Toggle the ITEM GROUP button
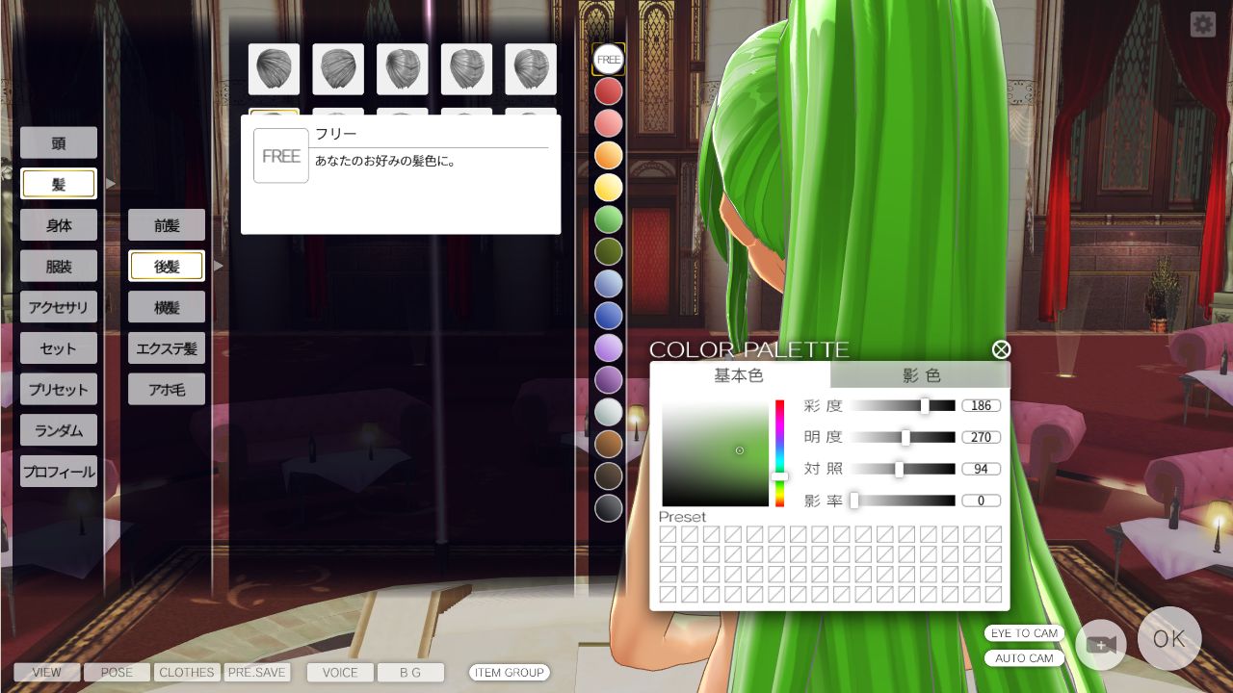This screenshot has height=693, width=1233. [x=509, y=673]
